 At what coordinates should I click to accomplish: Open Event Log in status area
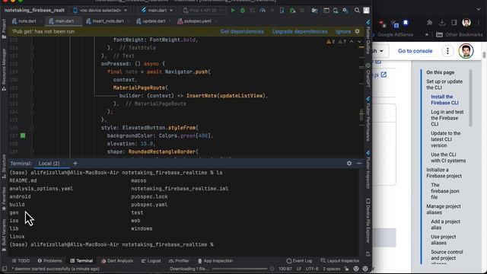click(x=299, y=261)
